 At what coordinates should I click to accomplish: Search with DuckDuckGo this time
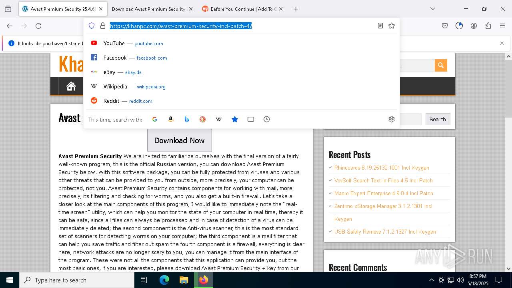[x=203, y=119]
